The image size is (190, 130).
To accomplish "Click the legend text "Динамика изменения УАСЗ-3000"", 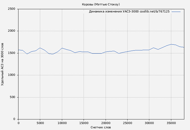I will [114, 12].
